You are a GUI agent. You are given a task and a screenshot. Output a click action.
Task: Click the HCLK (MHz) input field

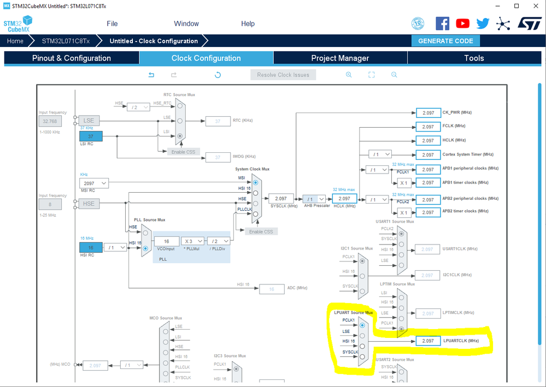point(344,199)
